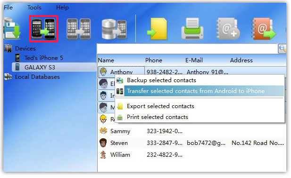Click William's phone number 232-4822-9...
Viewport: 291px width, 178px height.
tap(165, 155)
